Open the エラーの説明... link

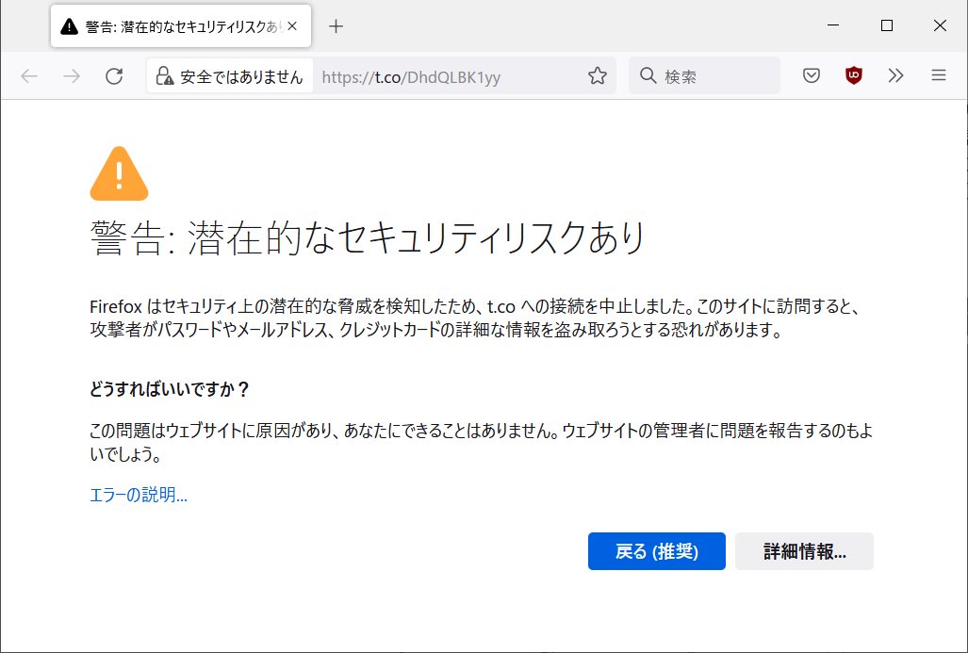[x=139, y=495]
